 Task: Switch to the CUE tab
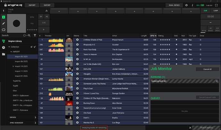tap(206, 11)
